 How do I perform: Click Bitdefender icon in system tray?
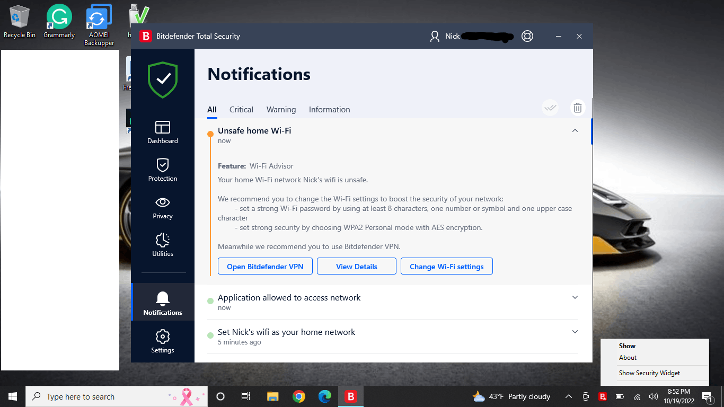603,396
